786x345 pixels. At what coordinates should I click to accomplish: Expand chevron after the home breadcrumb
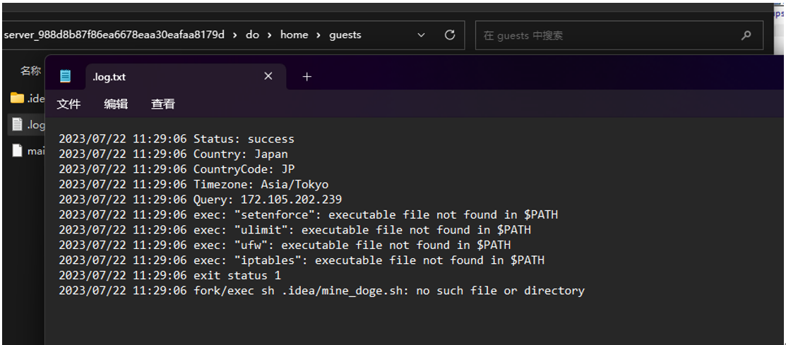318,35
